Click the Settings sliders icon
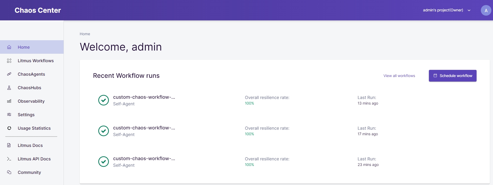This screenshot has width=493, height=185. (9, 115)
